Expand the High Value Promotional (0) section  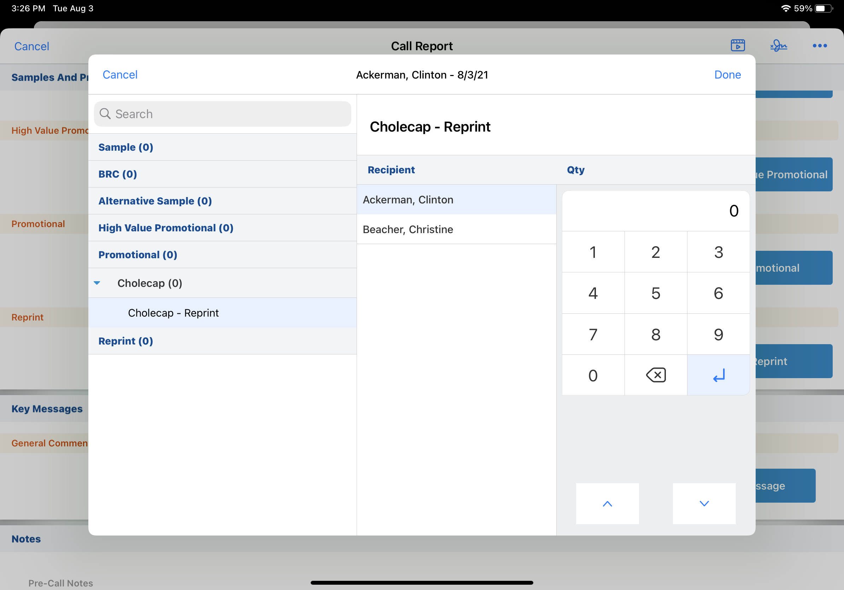point(166,228)
